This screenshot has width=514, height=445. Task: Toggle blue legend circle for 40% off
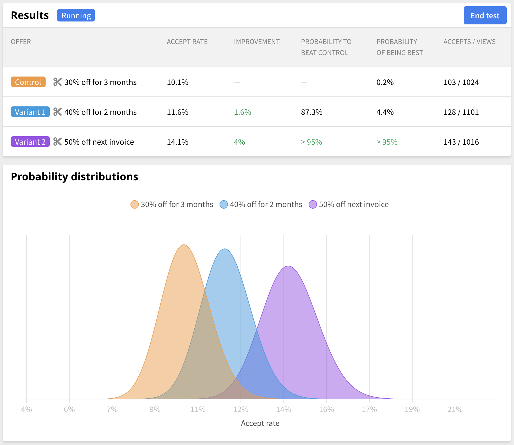pos(223,204)
